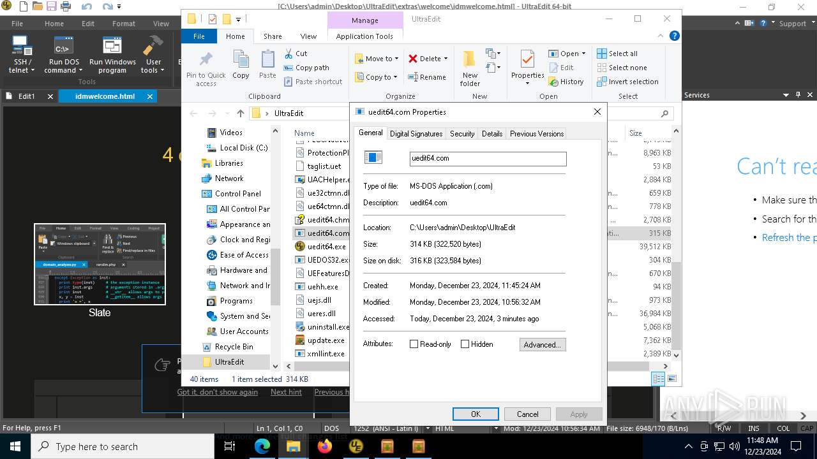
Task: Click Invert selection in ribbon
Action: (627, 82)
